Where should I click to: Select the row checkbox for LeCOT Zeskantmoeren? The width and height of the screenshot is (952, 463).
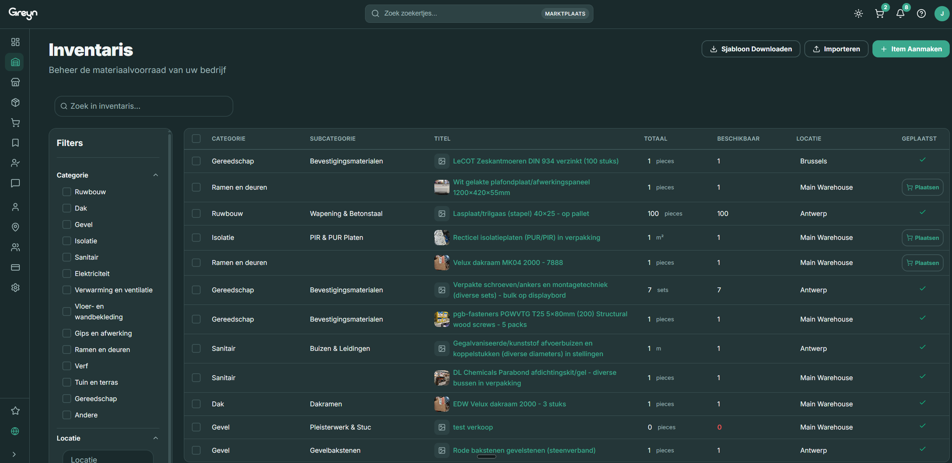[196, 161]
